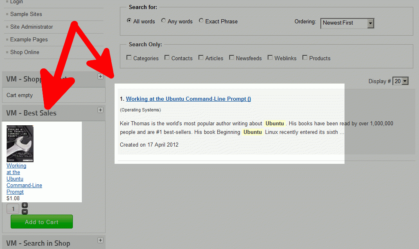The image size is (419, 249).
Task: Check the Products search filter
Action: coord(304,57)
